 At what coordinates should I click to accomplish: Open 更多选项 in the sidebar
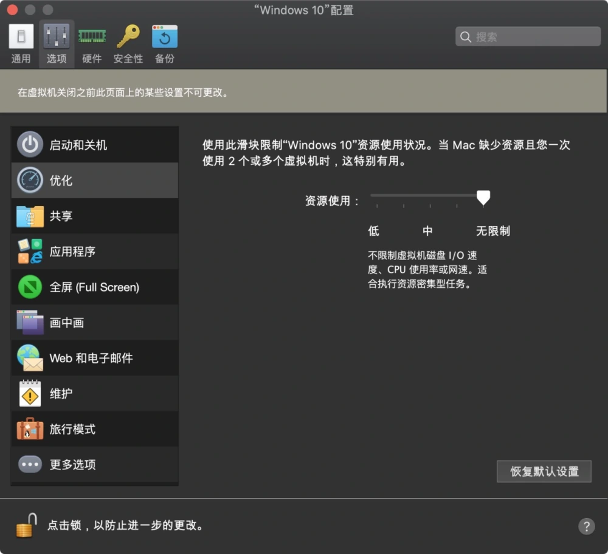[x=95, y=465]
